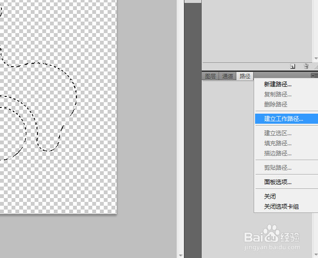318x258 pixels.
Task: Click 填充路径... menu item
Action: pyautogui.click(x=286, y=143)
